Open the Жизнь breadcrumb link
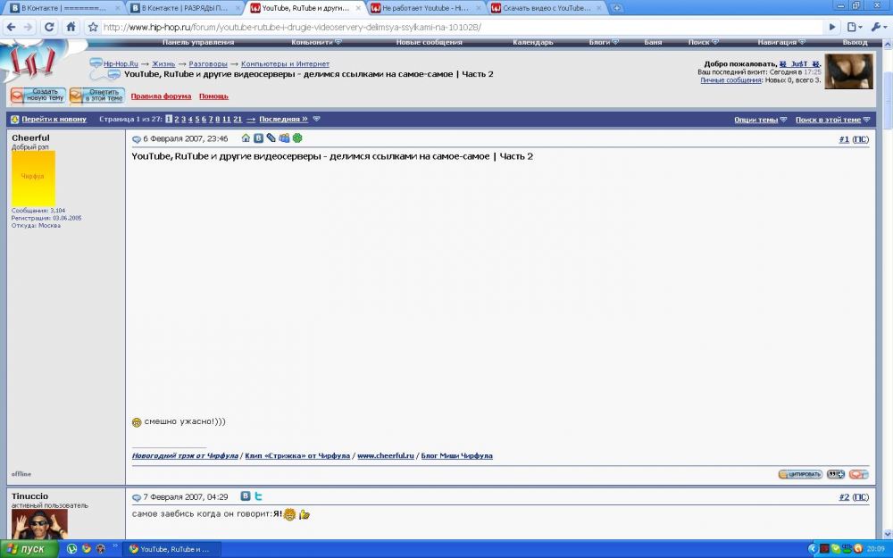 pos(163,63)
